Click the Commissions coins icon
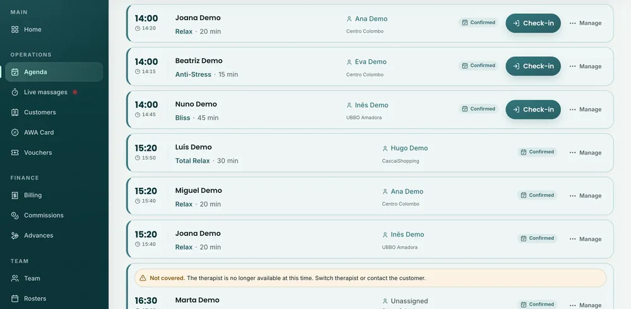631x309 pixels. pos(15,215)
